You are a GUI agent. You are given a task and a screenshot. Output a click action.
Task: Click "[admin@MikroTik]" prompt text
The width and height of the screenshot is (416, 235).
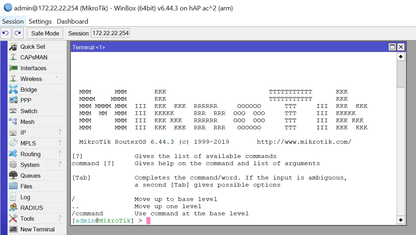point(103,220)
